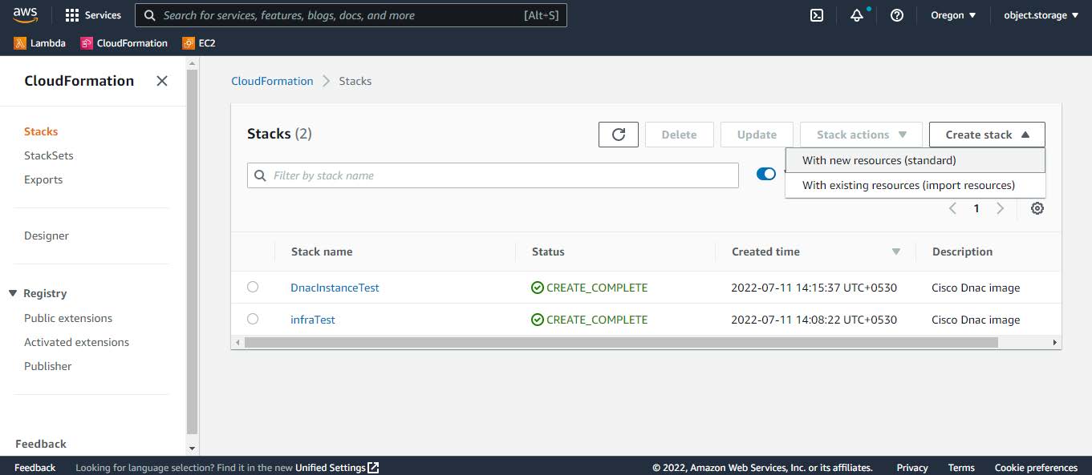This screenshot has height=475, width=1092.
Task: Click the horizontal table scrollbar
Action: pos(621,342)
